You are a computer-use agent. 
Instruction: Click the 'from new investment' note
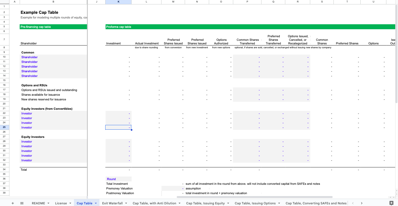pyautogui.click(x=197, y=47)
